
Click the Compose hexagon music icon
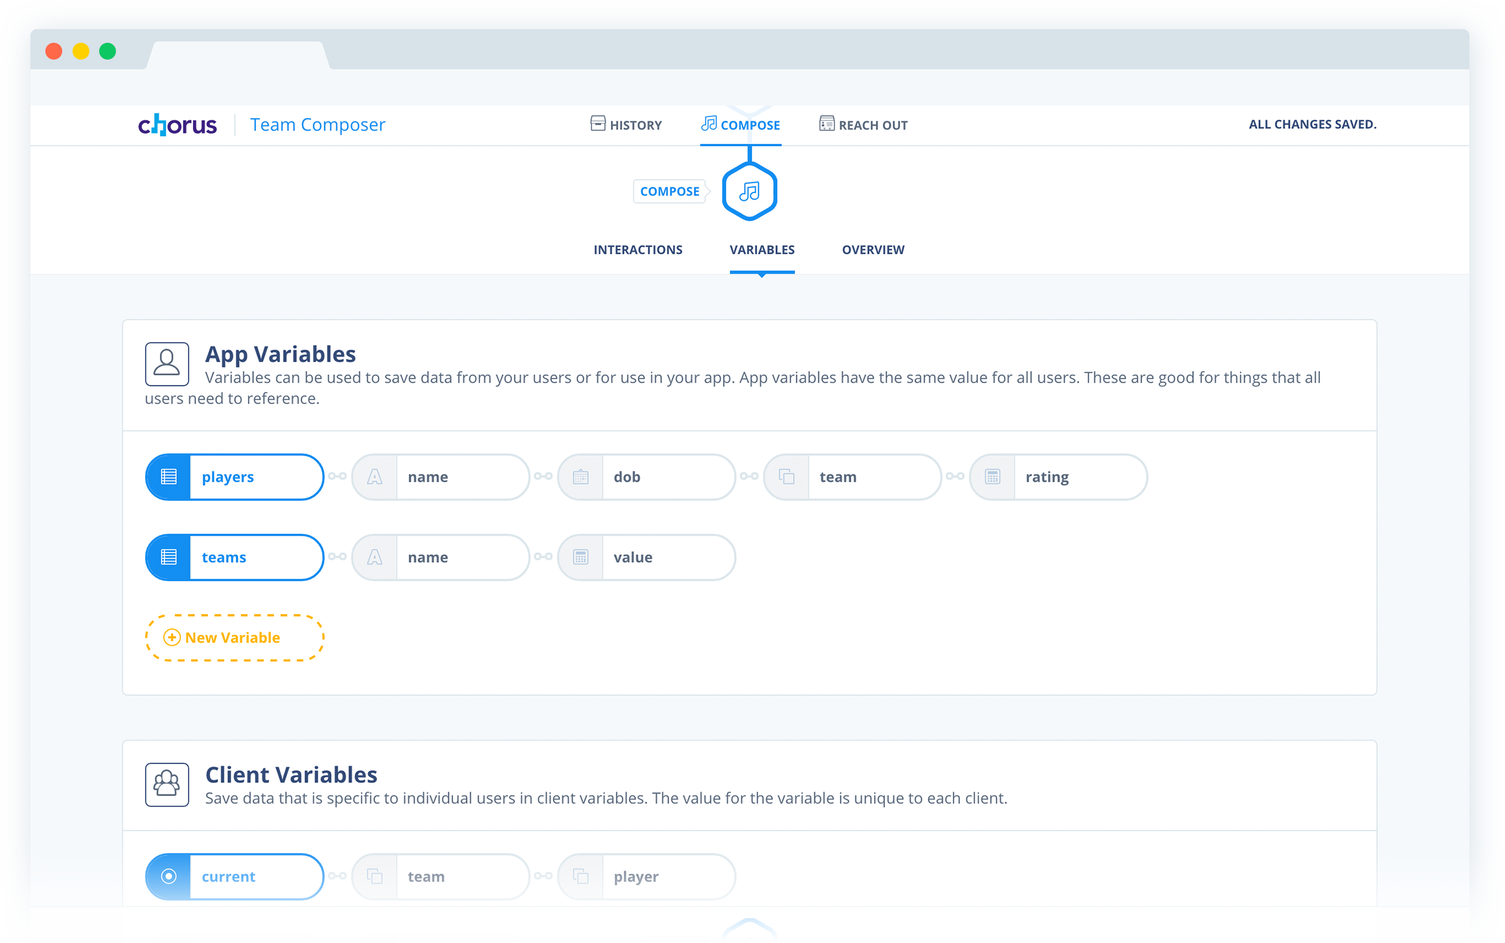tap(750, 191)
